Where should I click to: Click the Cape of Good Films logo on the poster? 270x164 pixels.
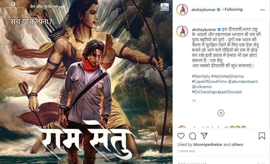tap(164, 7)
